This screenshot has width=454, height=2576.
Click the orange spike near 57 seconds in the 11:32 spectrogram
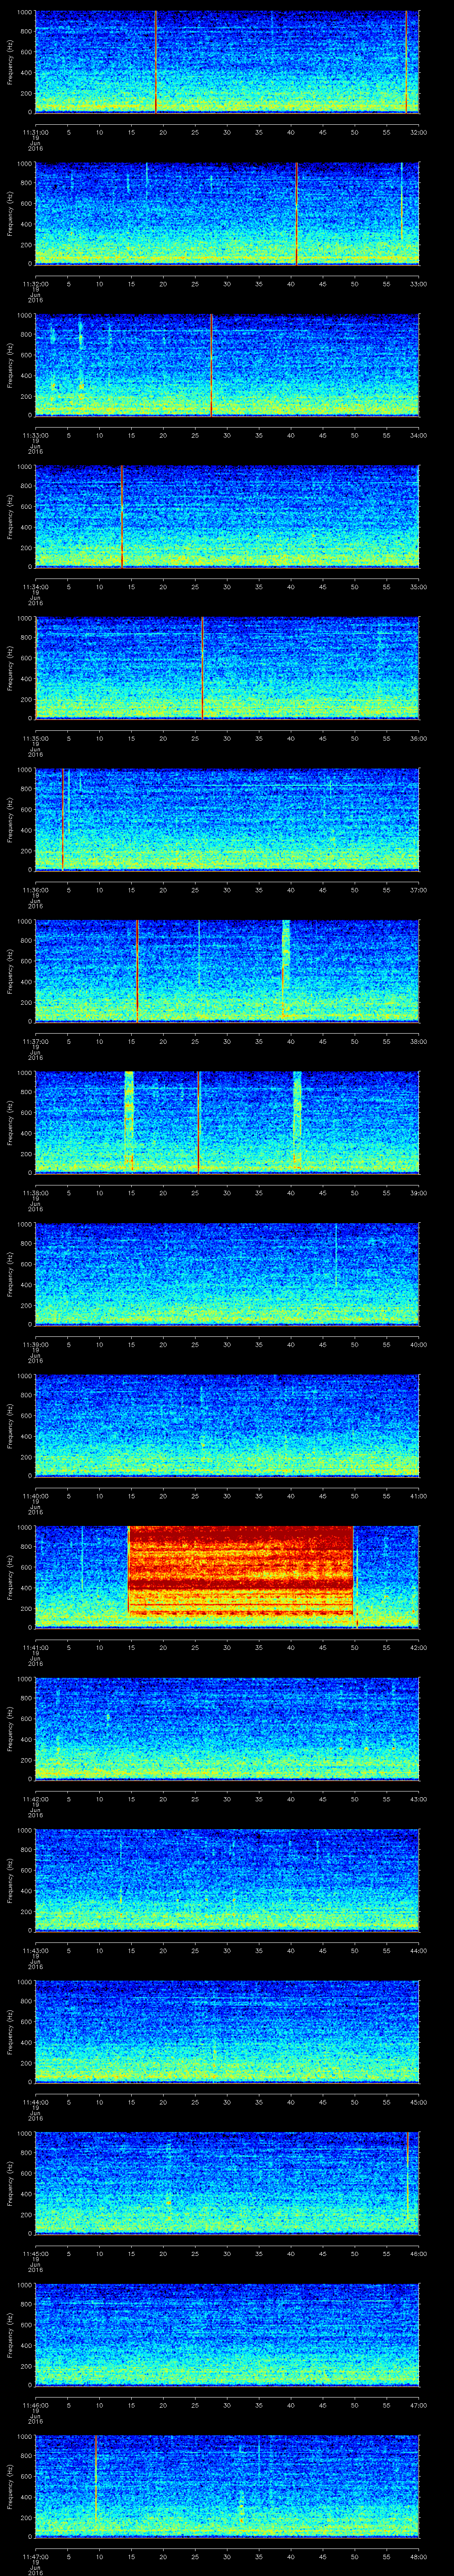pyautogui.click(x=401, y=201)
